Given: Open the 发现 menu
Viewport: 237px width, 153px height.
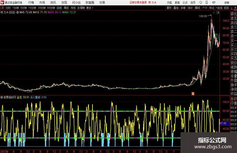Looking at the screenshot, I should pos(64,3).
